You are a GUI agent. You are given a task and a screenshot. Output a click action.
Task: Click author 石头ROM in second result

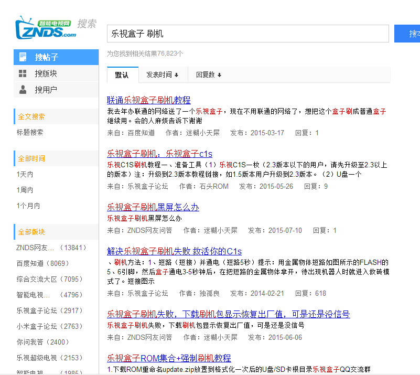click(x=214, y=186)
